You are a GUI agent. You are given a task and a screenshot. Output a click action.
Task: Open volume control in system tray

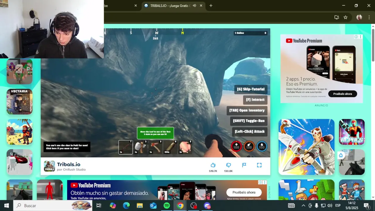(x=330, y=206)
